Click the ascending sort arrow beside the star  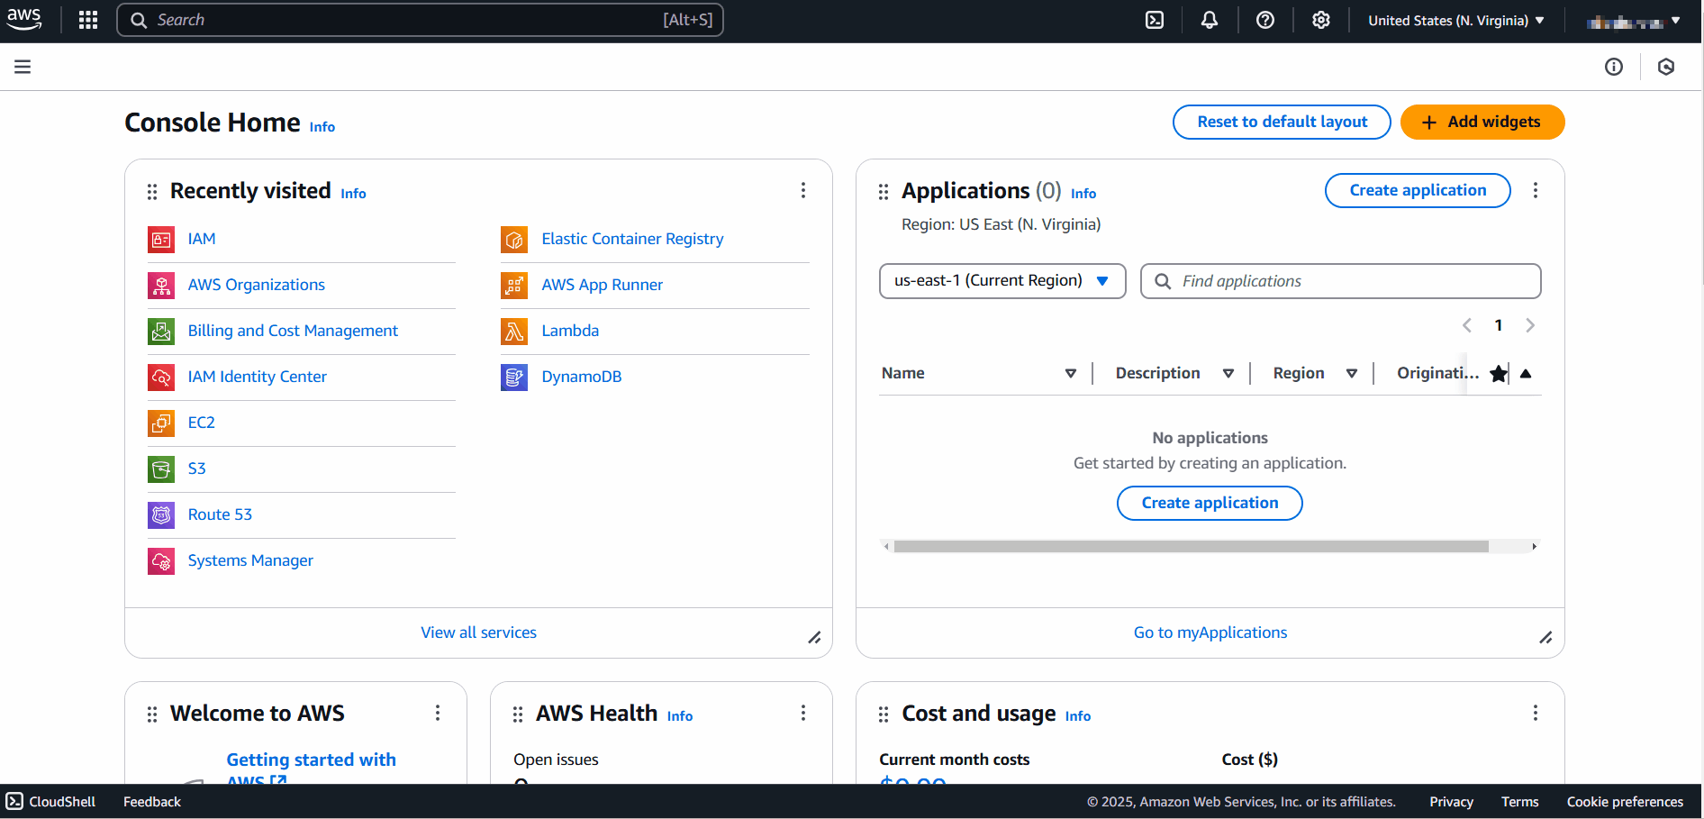[1526, 374]
